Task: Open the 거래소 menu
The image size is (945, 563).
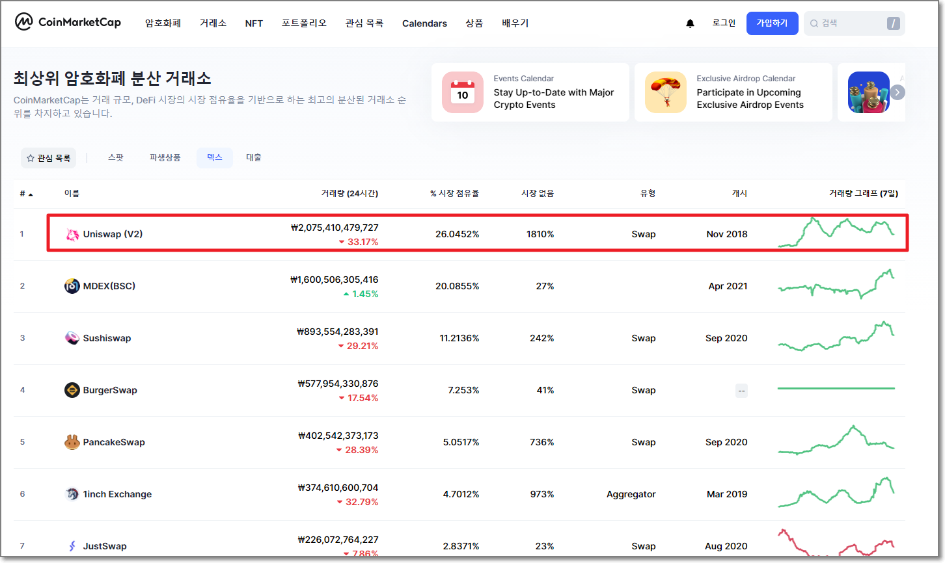Action: (213, 23)
